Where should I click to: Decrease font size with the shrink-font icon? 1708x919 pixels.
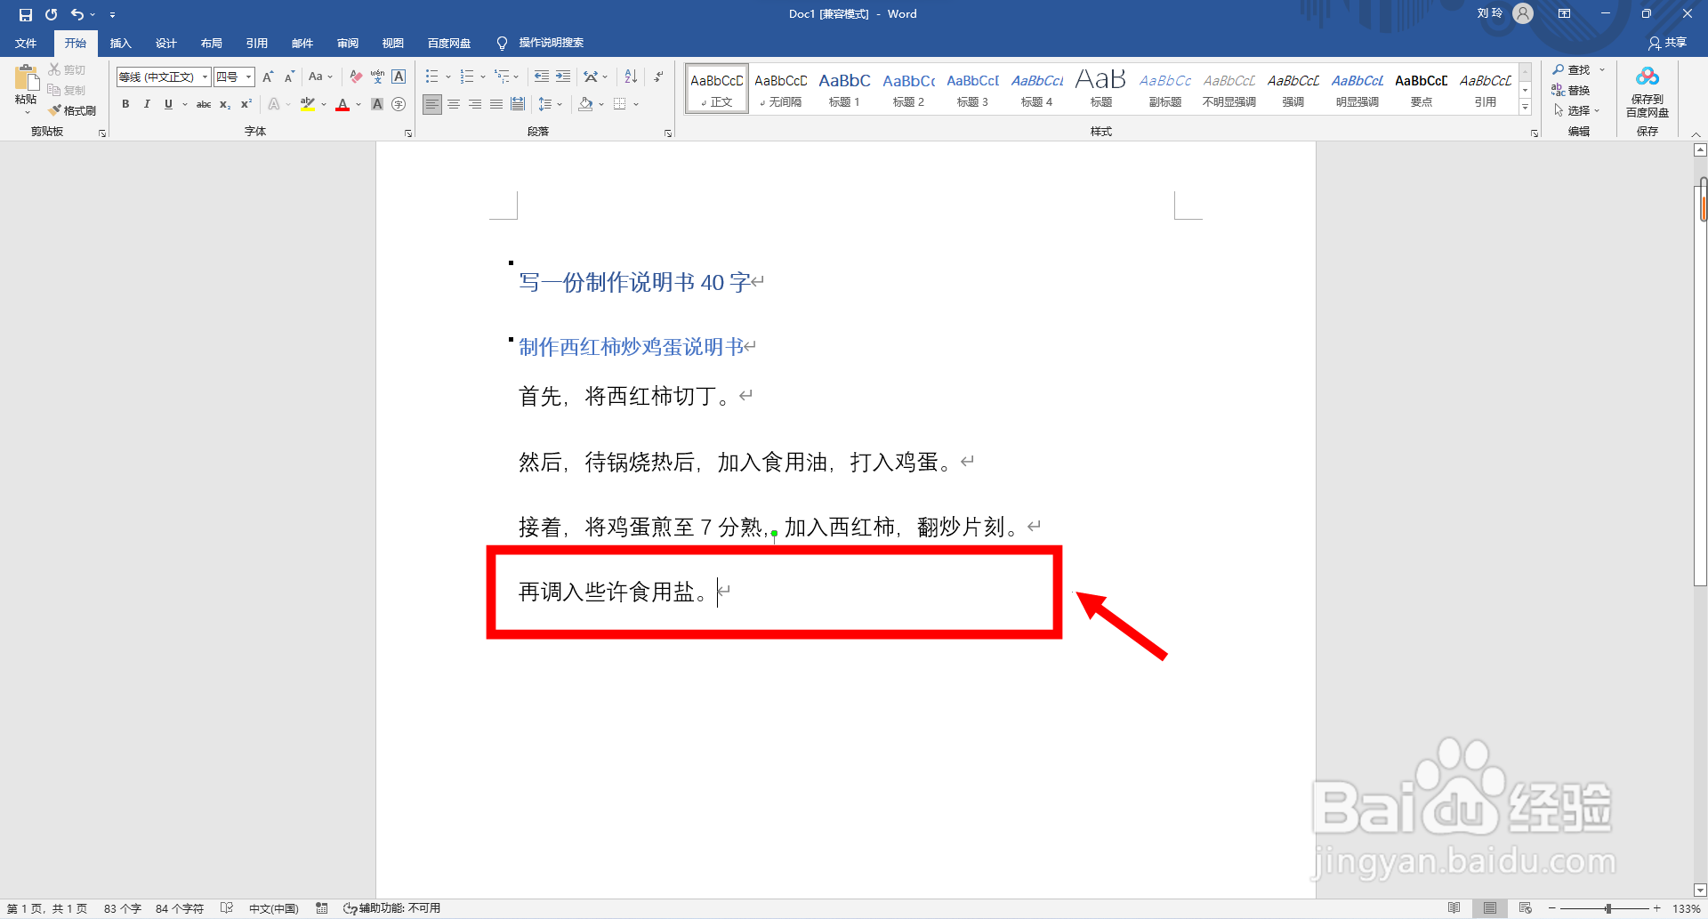pyautogui.click(x=289, y=77)
